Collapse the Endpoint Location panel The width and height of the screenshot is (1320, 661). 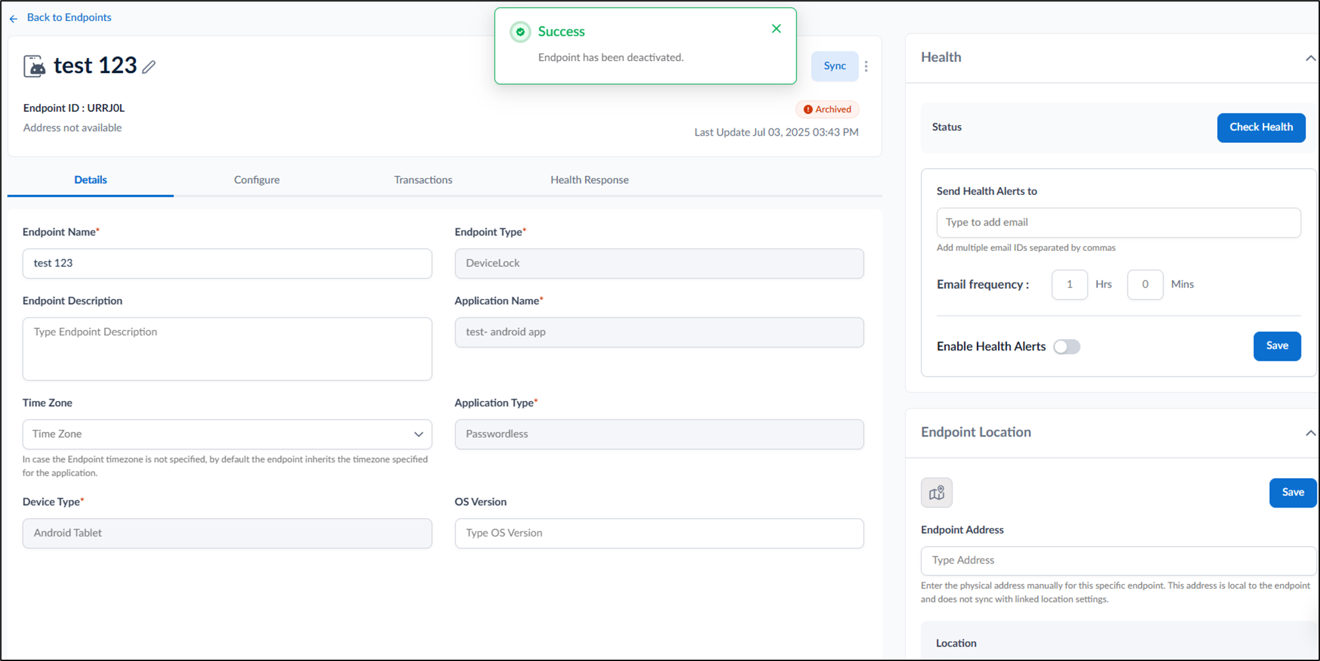1310,433
